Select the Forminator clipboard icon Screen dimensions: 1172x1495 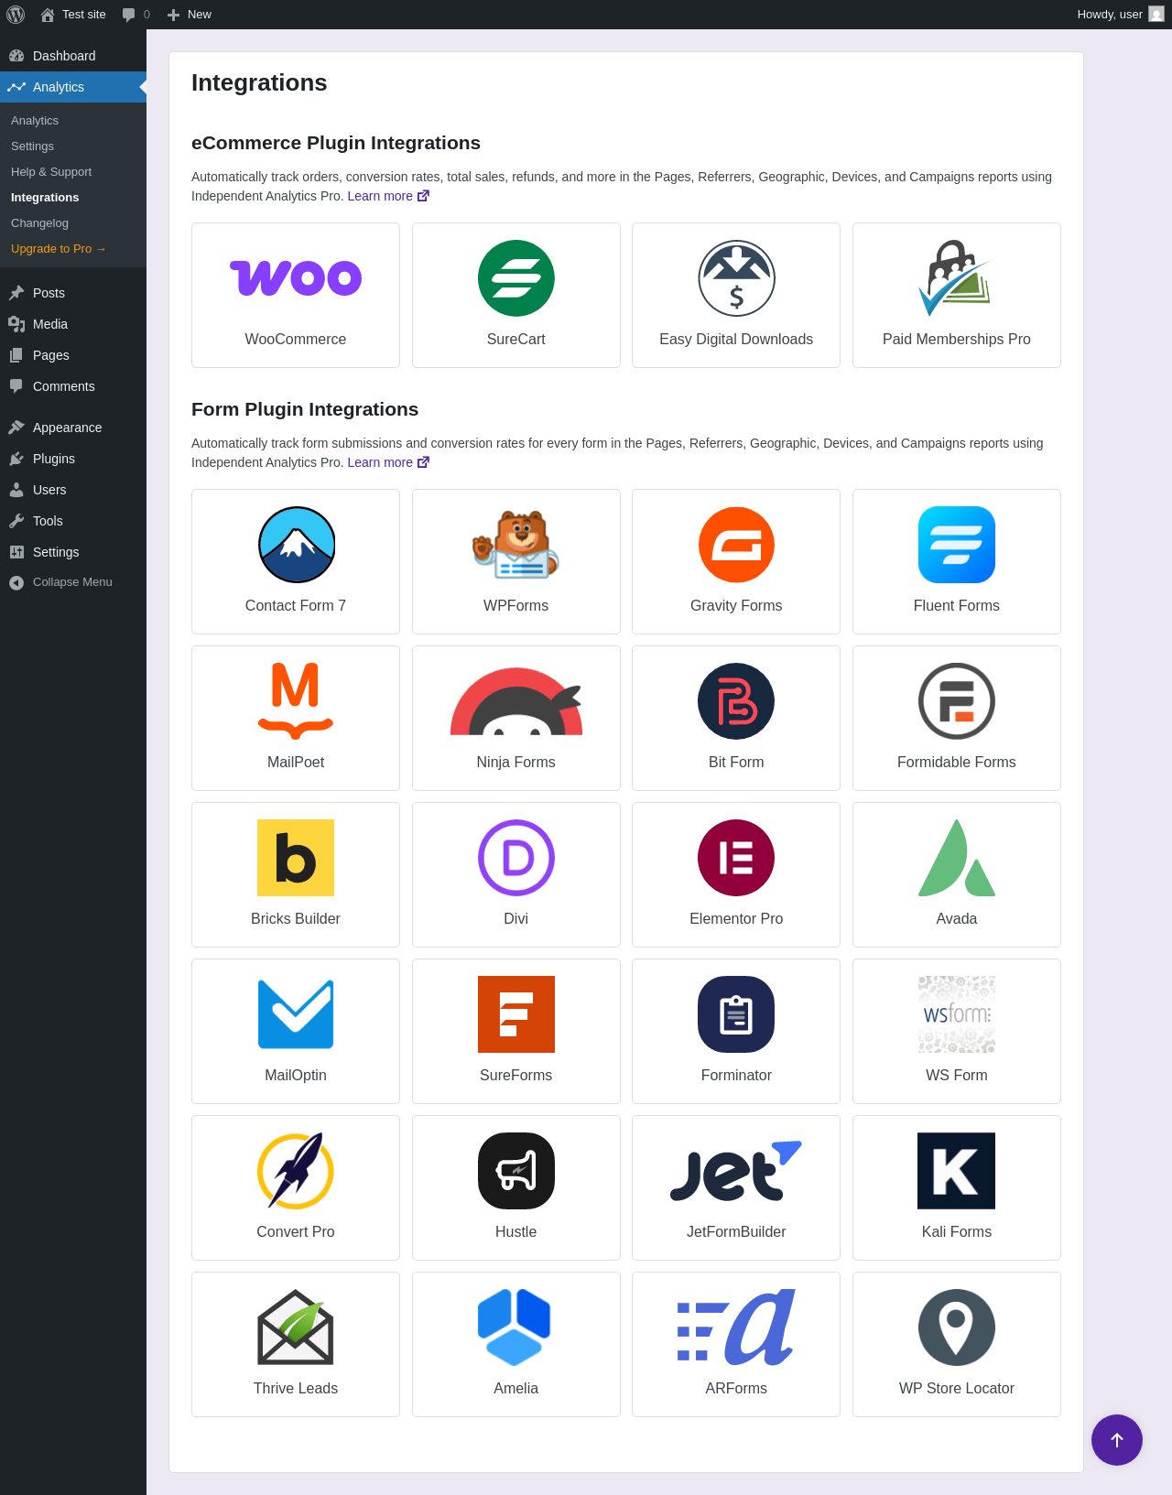[x=736, y=1014]
